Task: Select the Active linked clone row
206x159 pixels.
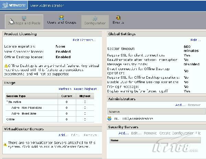Action: (50, 113)
